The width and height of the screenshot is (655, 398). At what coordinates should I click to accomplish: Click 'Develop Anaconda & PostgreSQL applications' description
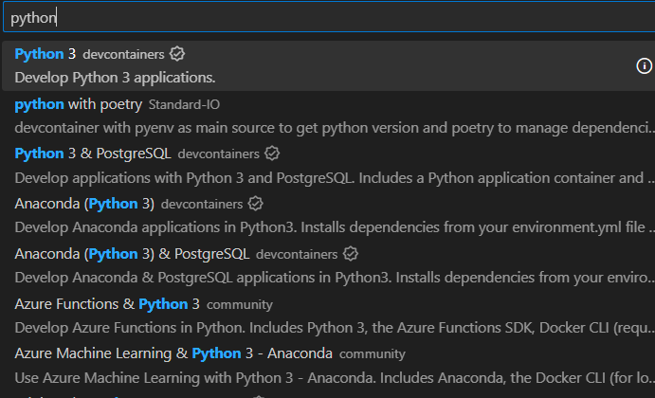(335, 278)
